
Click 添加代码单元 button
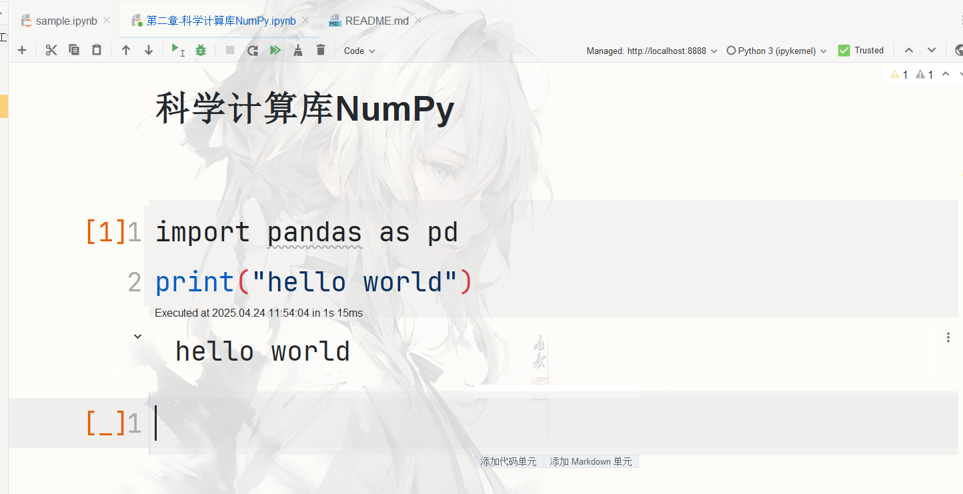point(508,461)
